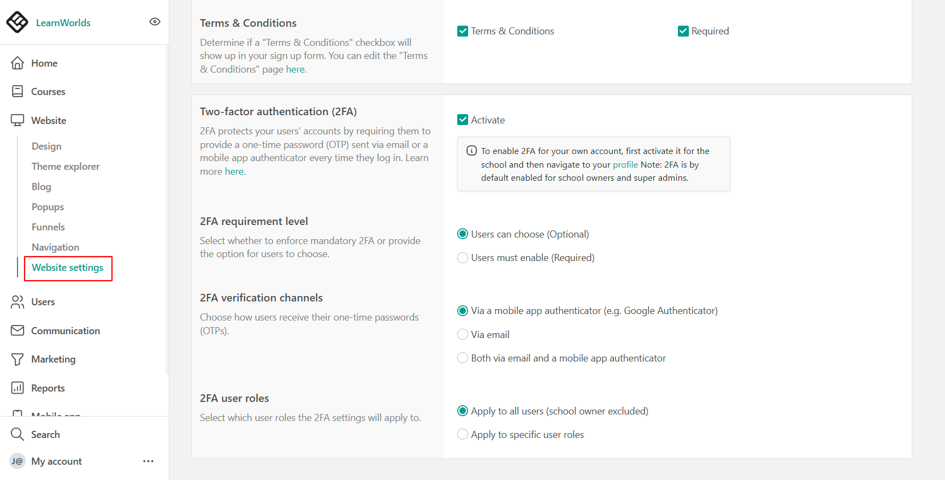Open Communication section
The height and width of the screenshot is (480, 945).
click(66, 331)
